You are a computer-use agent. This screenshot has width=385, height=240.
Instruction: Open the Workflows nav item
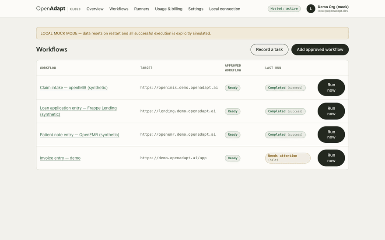[119, 9]
